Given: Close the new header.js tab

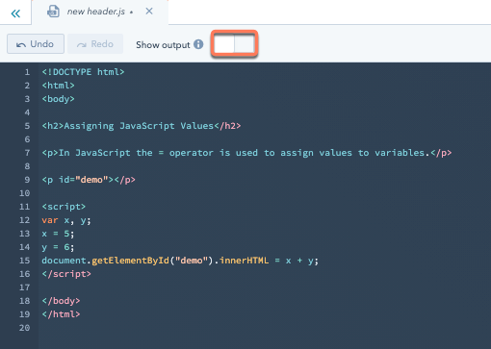Looking at the screenshot, I should 149,12.
